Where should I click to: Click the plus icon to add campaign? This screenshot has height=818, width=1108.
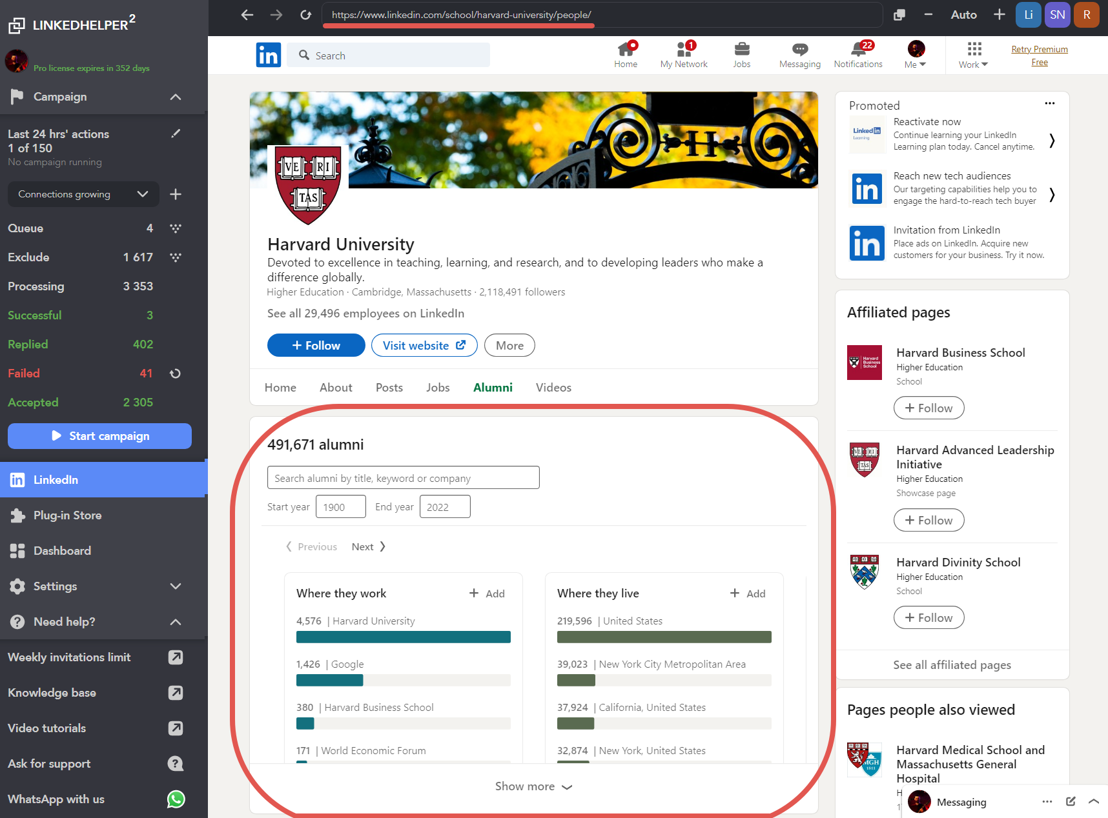click(x=176, y=194)
